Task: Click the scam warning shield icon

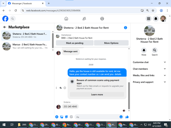Action: click(x=72, y=82)
